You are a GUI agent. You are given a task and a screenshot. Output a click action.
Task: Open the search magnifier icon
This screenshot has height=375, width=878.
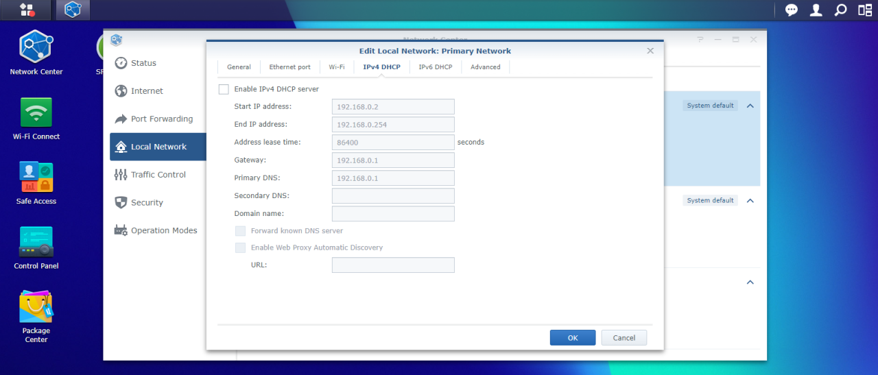(x=840, y=10)
